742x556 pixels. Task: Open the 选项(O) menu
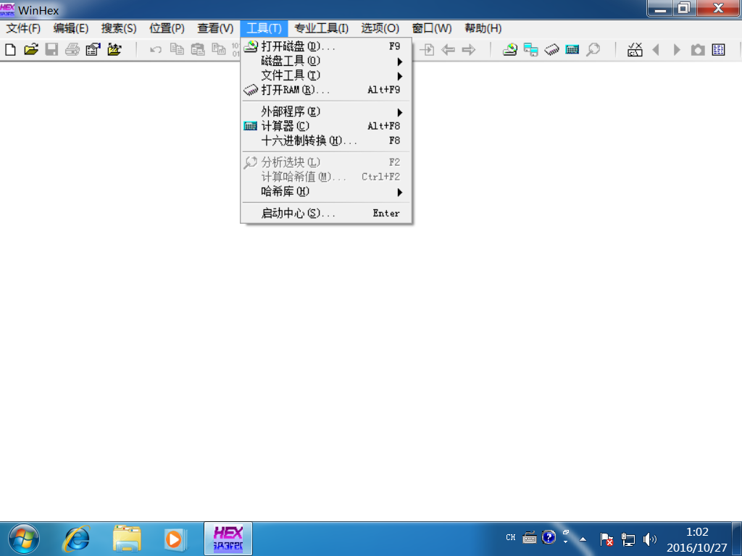(380, 28)
